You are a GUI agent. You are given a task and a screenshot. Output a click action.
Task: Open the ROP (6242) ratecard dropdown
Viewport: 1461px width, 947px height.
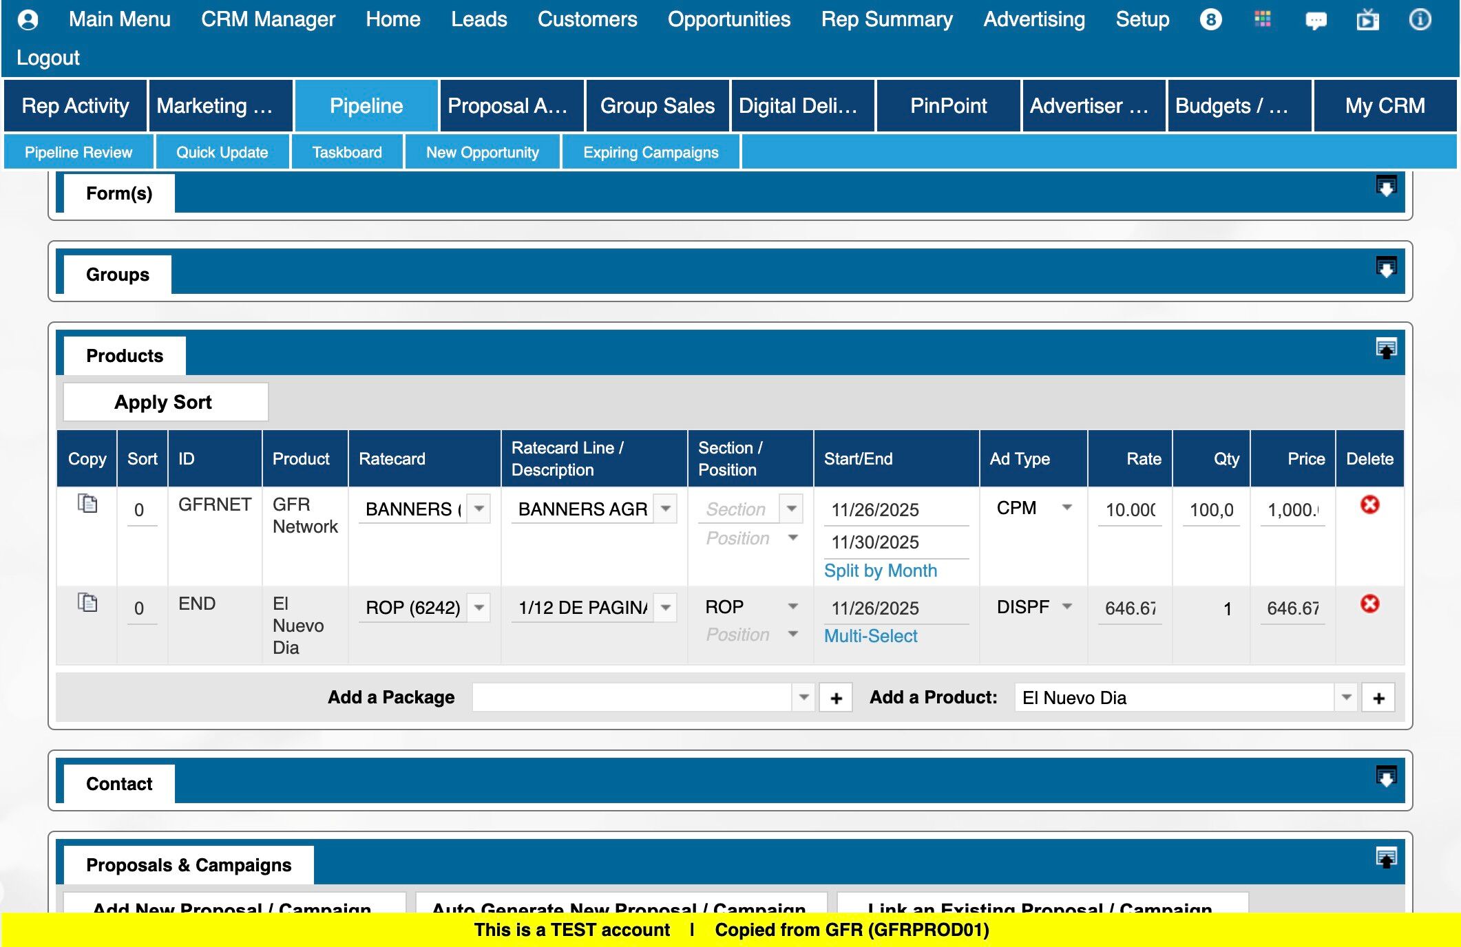479,607
